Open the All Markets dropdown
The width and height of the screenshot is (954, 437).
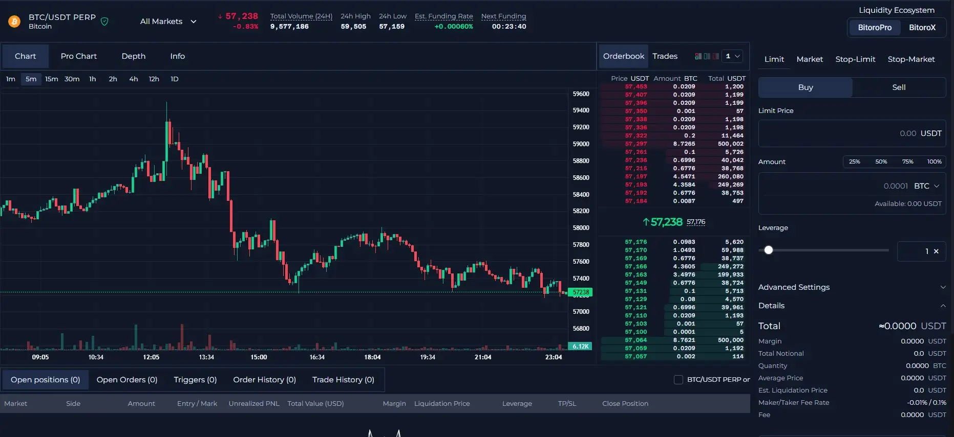pyautogui.click(x=168, y=21)
